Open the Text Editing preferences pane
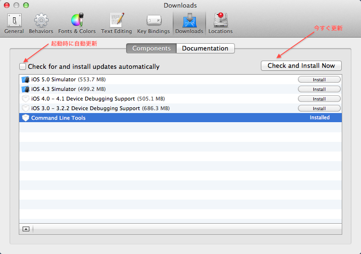361x254 pixels. click(116, 24)
